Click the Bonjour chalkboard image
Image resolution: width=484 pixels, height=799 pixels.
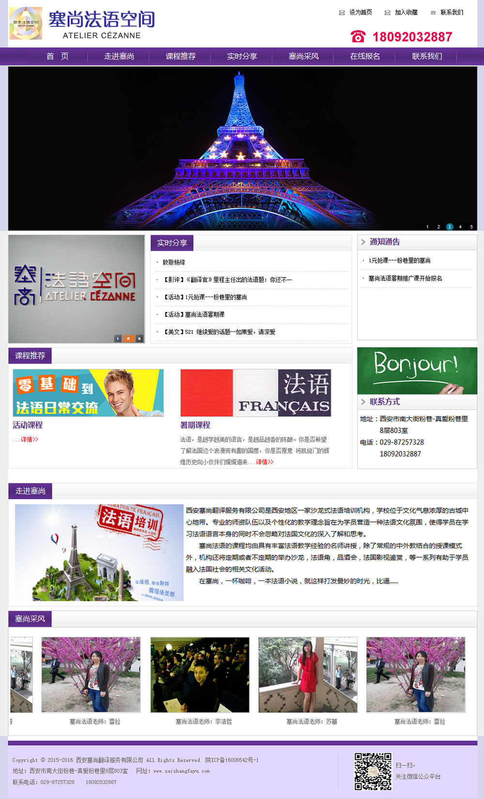(417, 371)
